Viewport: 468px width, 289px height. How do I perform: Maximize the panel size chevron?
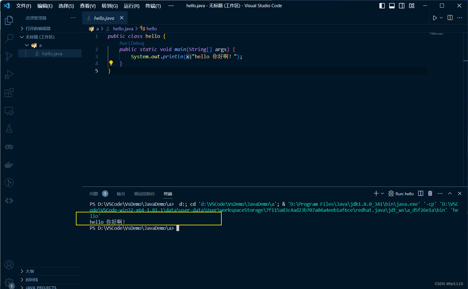coord(450,193)
